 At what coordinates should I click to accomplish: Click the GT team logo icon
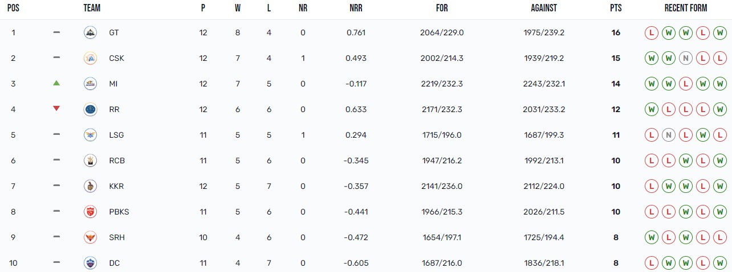coord(90,32)
